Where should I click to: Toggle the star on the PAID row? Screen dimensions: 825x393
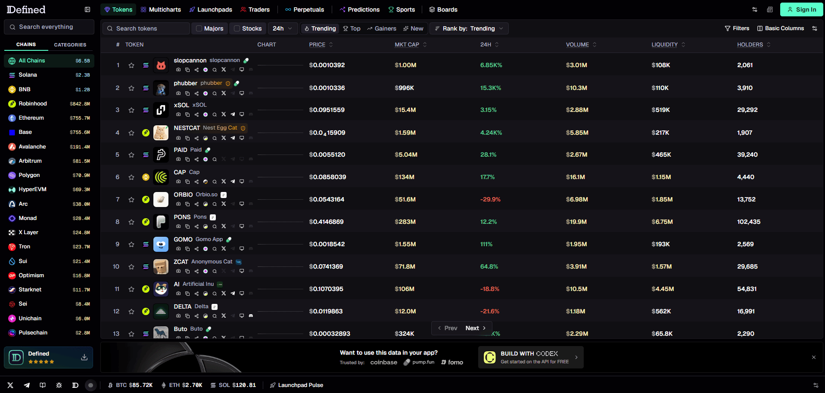pyautogui.click(x=131, y=155)
